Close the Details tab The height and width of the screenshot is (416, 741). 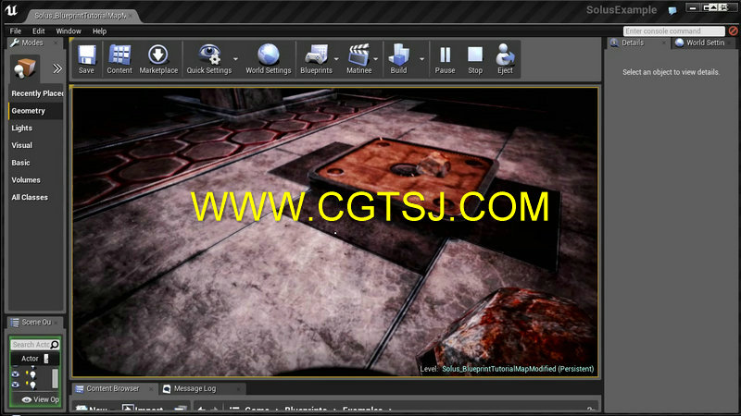tap(663, 43)
